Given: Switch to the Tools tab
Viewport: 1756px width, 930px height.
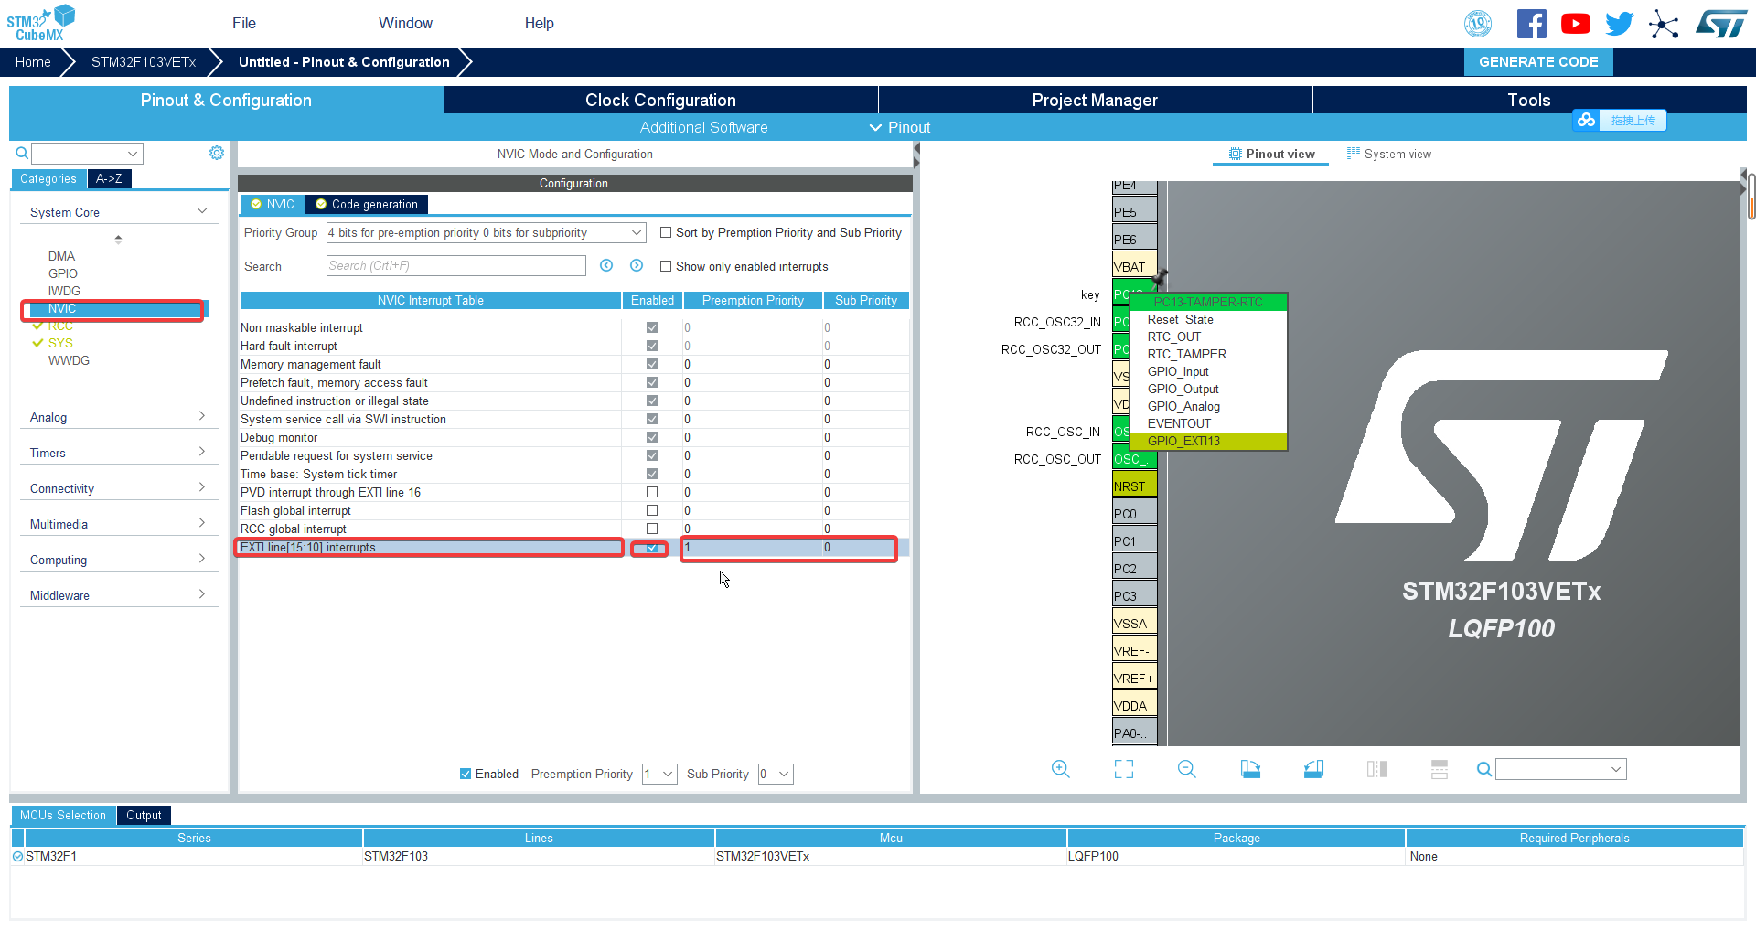Looking at the screenshot, I should [1529, 100].
